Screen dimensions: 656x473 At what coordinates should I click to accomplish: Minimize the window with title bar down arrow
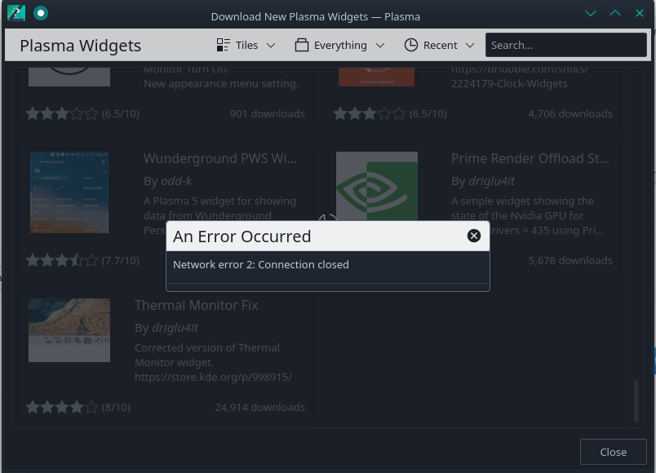(590, 13)
